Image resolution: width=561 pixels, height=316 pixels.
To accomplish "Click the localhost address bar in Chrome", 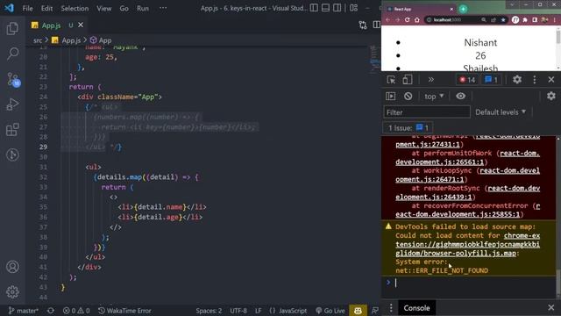I will click(x=452, y=20).
